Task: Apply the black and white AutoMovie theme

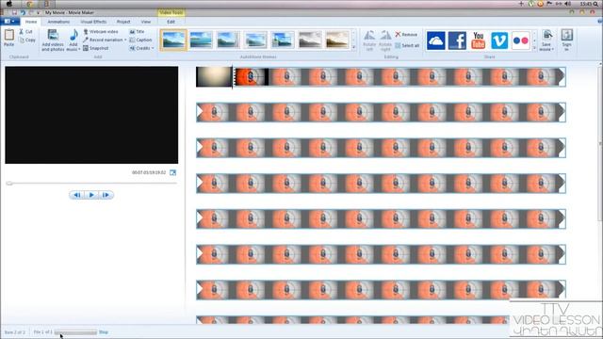Action: [x=310, y=40]
